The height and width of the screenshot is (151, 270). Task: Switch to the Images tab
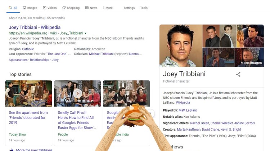coord(30,8)
